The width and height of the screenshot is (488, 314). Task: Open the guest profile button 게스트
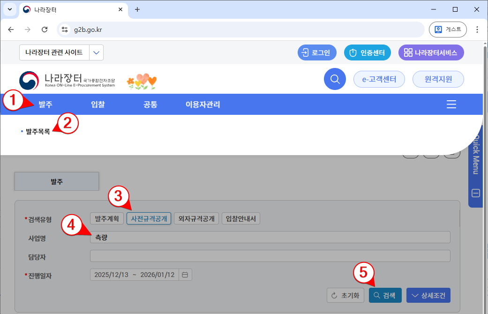(x=447, y=30)
